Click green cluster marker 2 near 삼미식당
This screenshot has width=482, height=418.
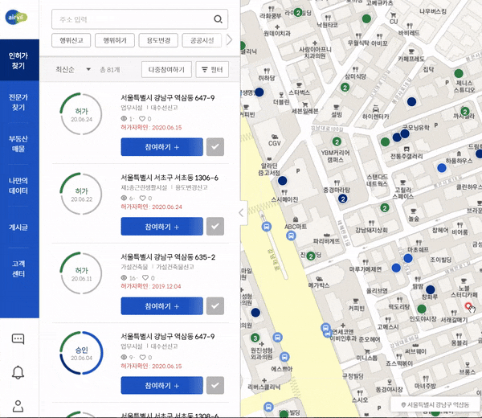[345, 88]
